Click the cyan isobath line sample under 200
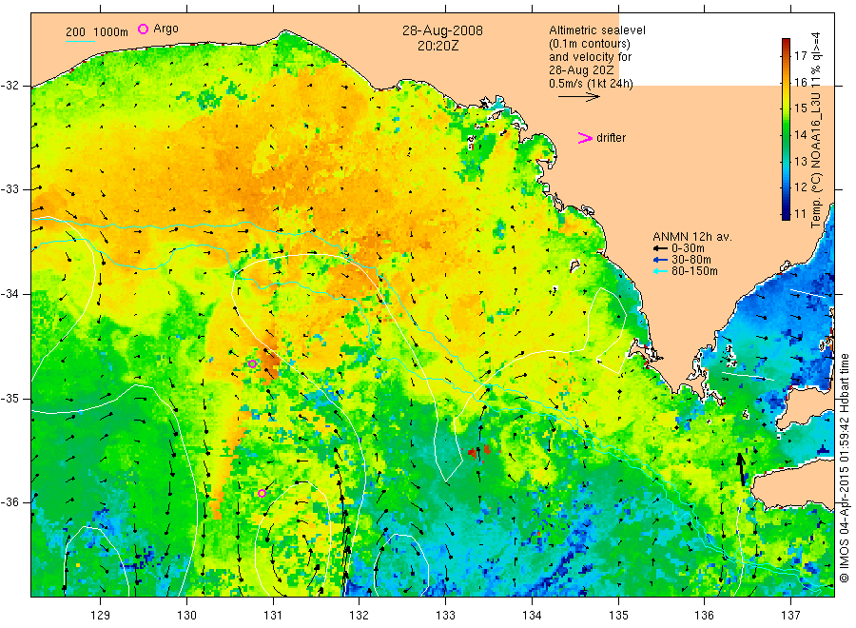This screenshot has height=628, width=856. [80, 41]
